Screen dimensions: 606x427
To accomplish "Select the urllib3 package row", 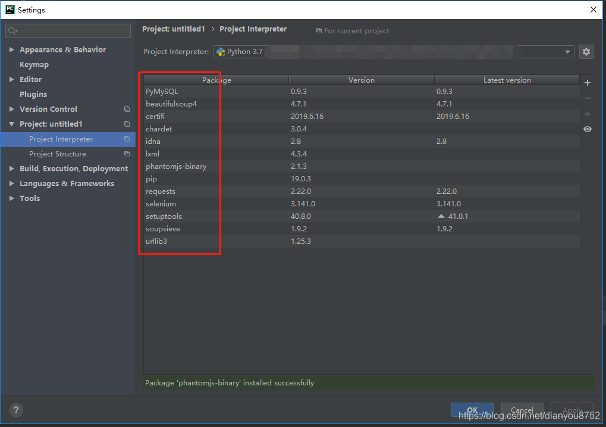I will (362, 241).
